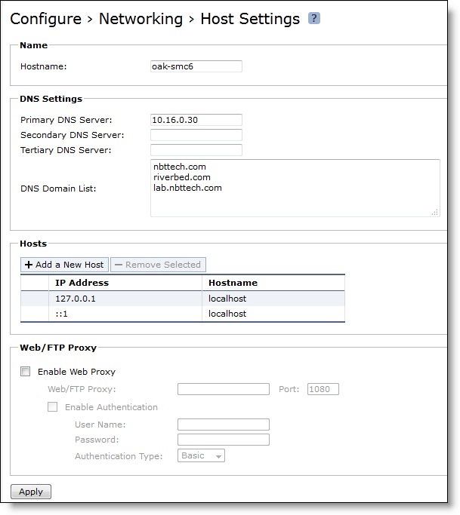Click nbttech.com in DNS Domain List
The image size is (460, 515).
(x=180, y=167)
